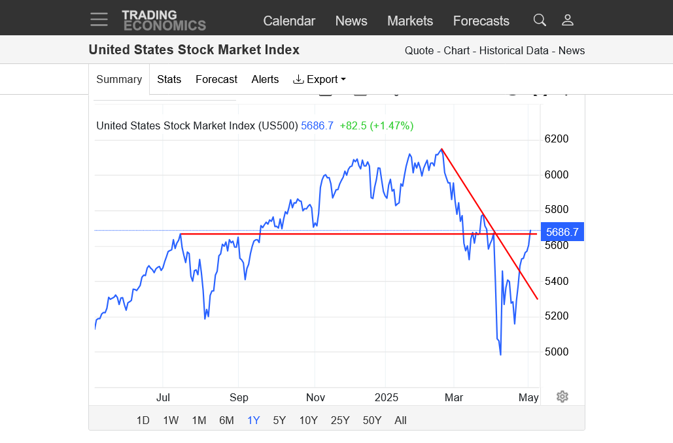The height and width of the screenshot is (443, 673).
Task: Open the hamburger navigation menu
Action: (x=99, y=20)
